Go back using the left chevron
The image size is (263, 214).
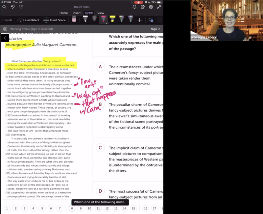[x=5, y=38]
